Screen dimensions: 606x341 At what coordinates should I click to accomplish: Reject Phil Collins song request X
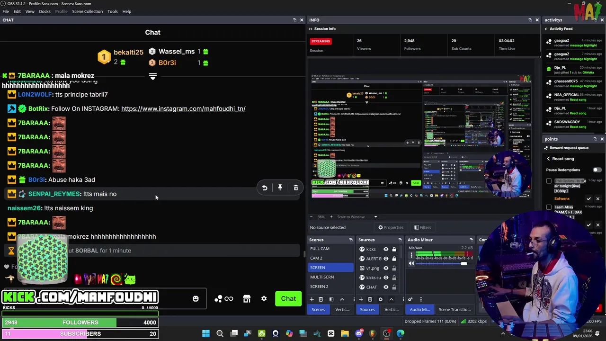point(597,199)
